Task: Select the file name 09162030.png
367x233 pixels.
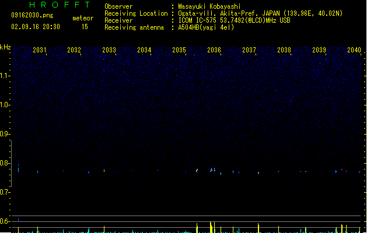Action: [32, 15]
